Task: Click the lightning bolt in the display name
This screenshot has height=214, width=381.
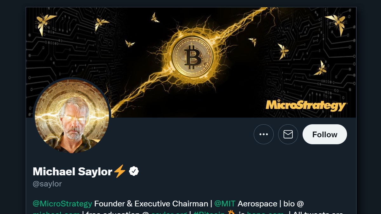Action: [119, 171]
